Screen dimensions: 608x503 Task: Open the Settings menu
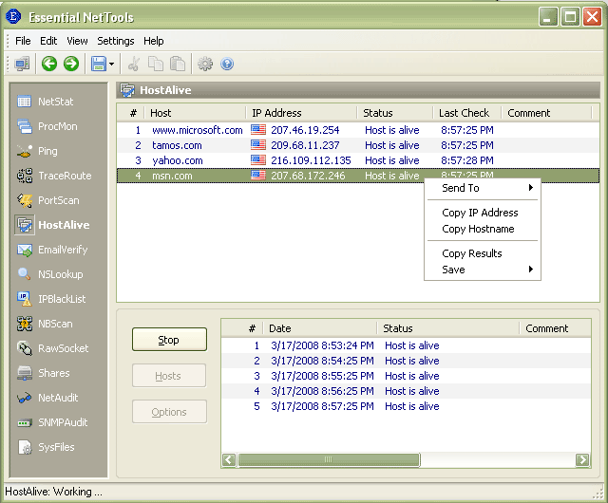pyautogui.click(x=116, y=41)
